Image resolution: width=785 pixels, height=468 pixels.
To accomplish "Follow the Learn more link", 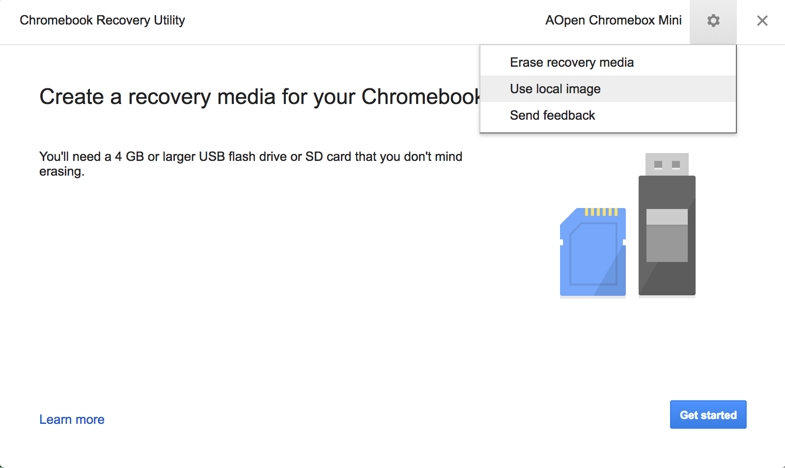I will [72, 420].
